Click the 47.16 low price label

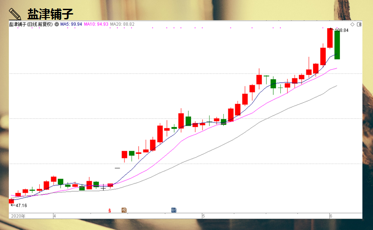[x=21, y=205]
